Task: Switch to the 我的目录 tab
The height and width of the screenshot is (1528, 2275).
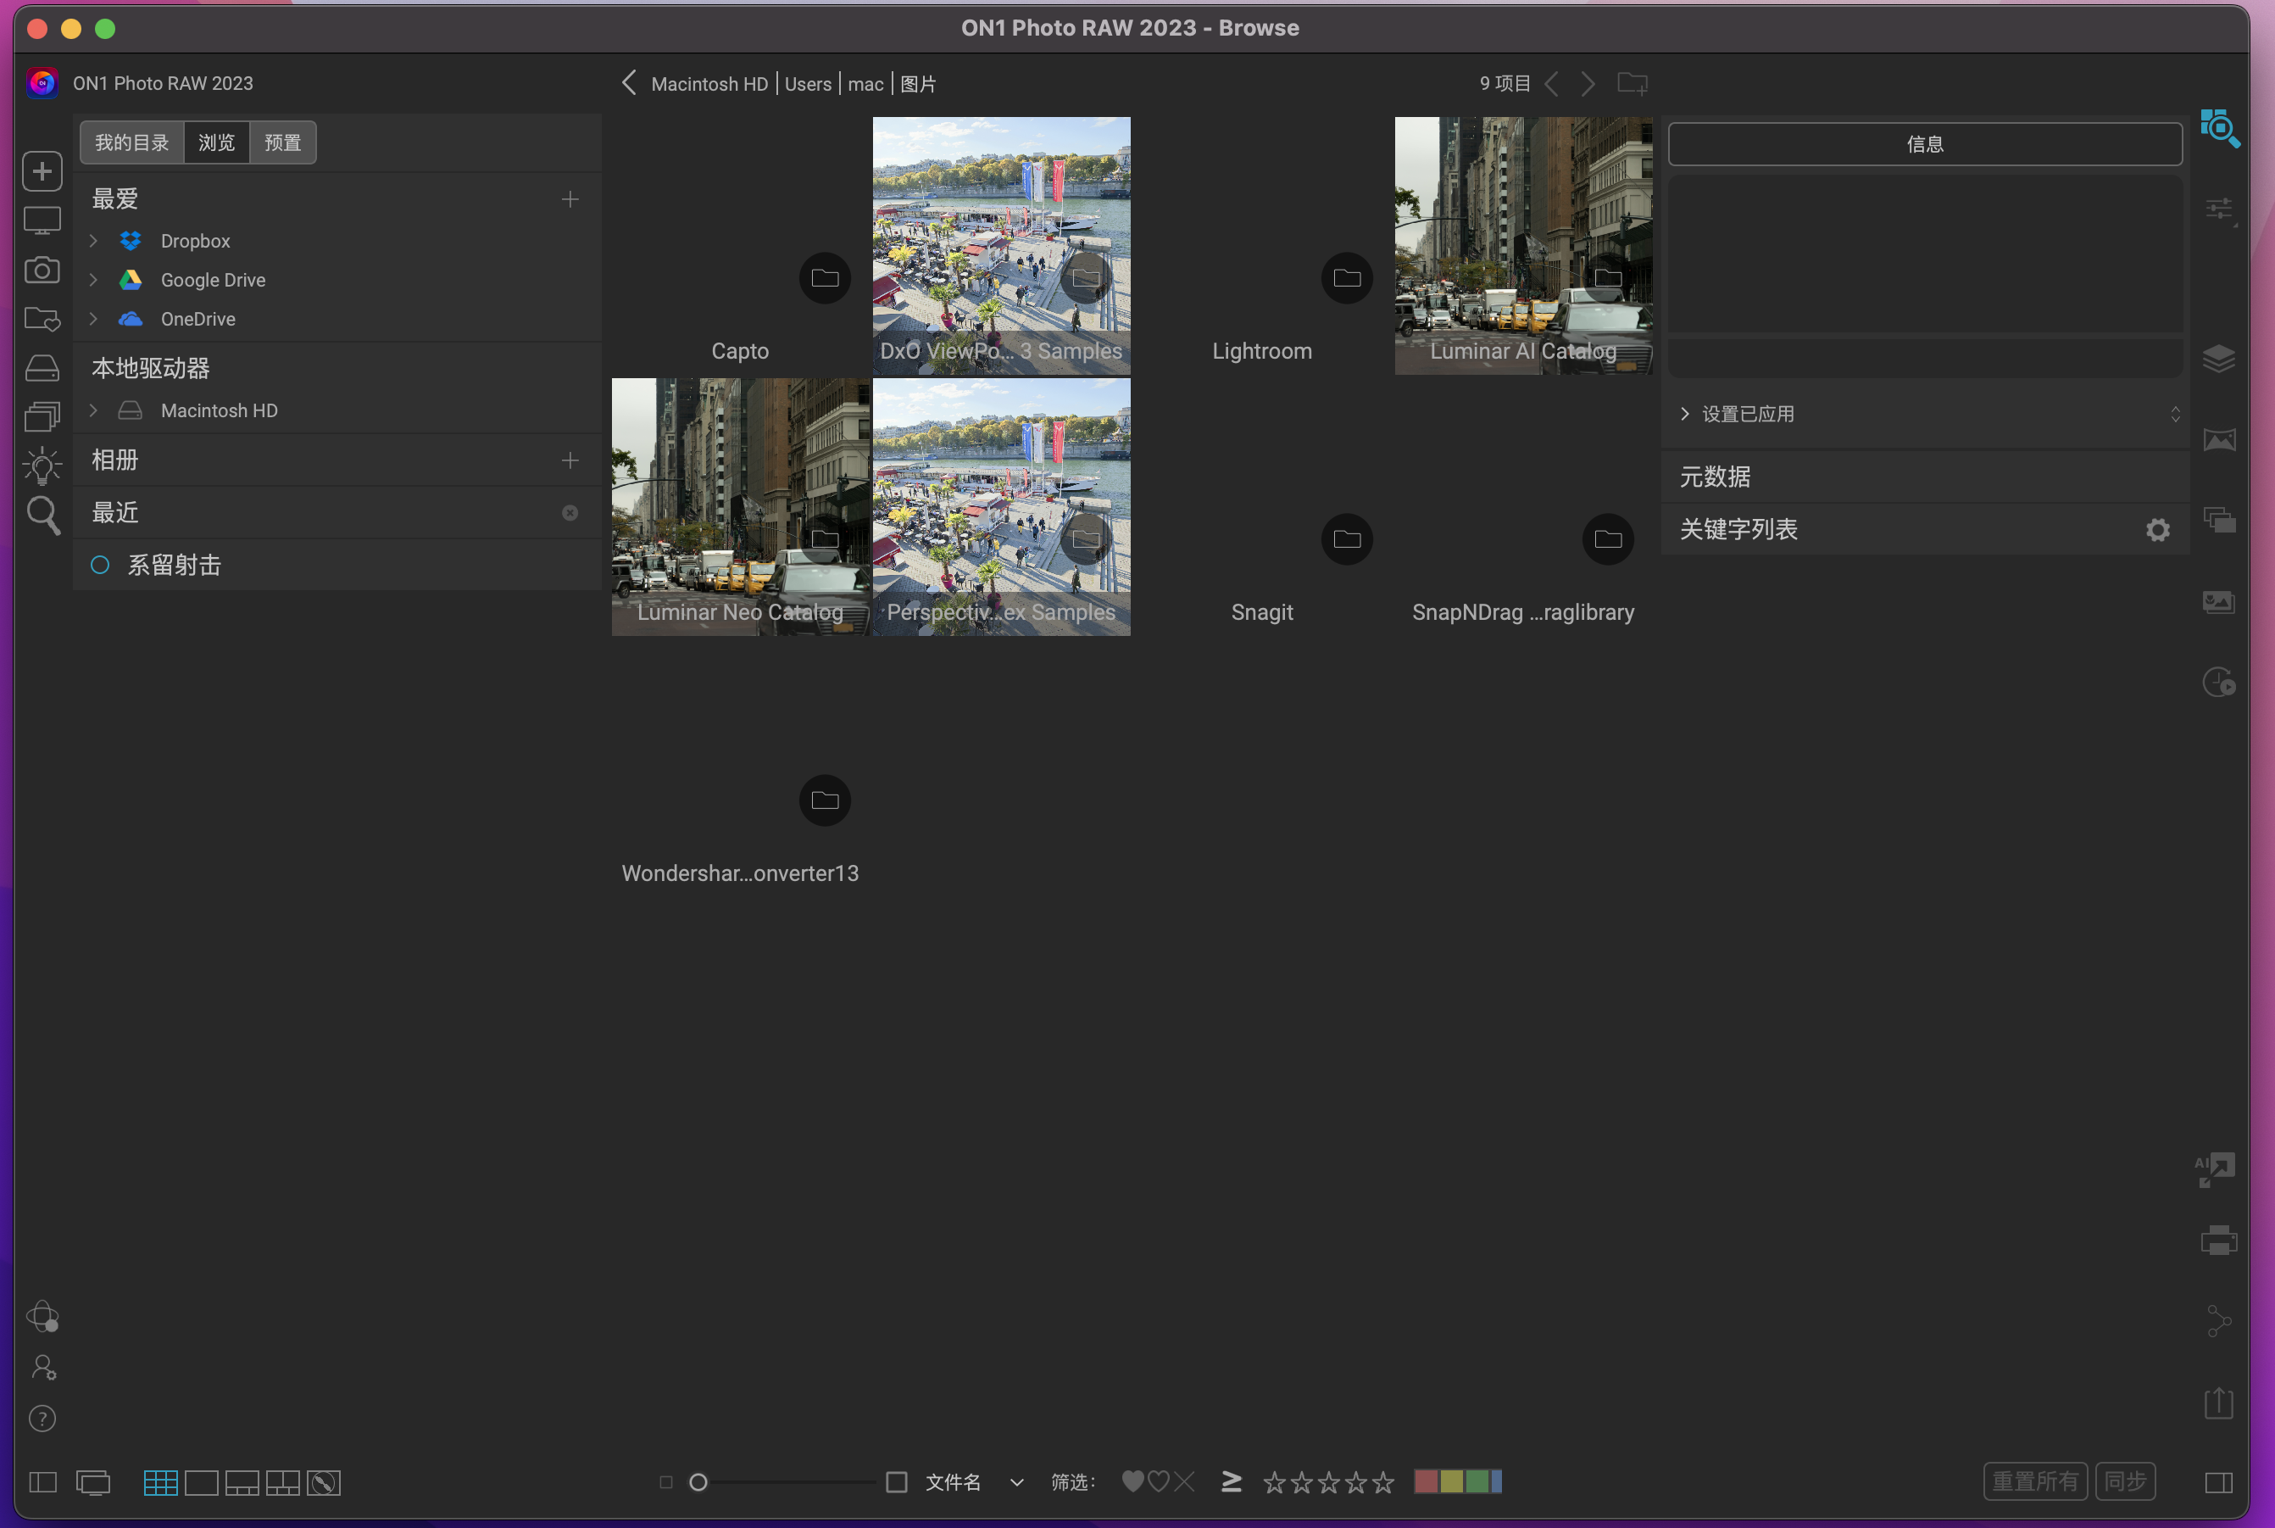Action: pos(131,142)
